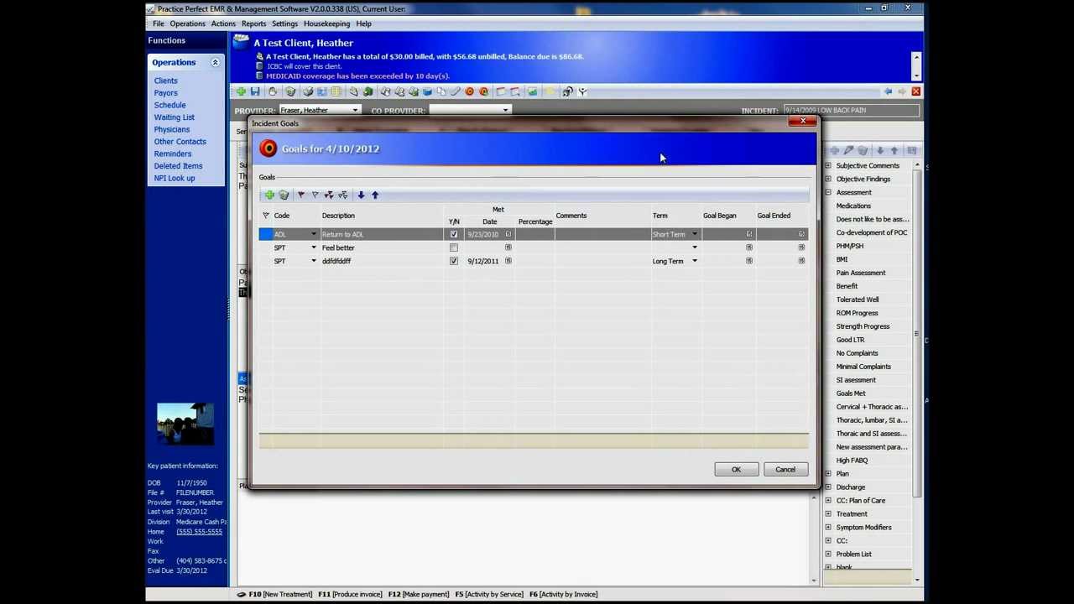Select the Return to ADL description cell

381,234
